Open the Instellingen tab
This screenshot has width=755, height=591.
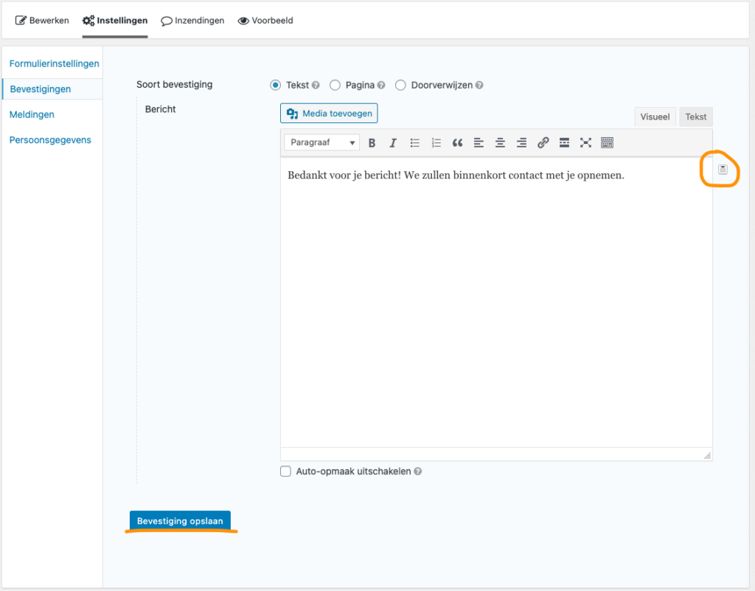(x=114, y=21)
